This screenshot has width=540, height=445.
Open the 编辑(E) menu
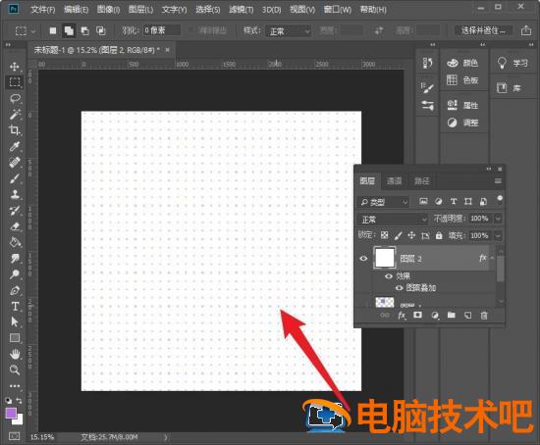(x=76, y=9)
